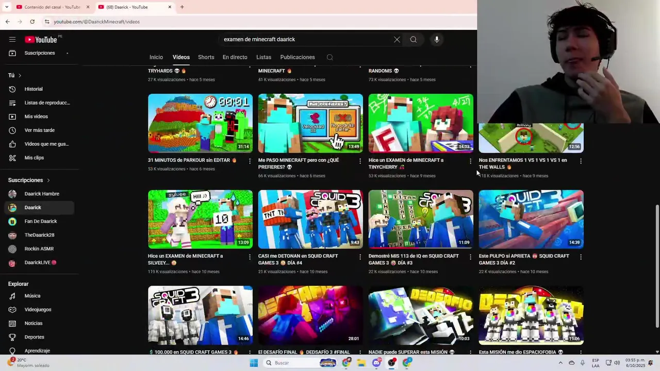Viewport: 660px width, 371px height.
Task: Open Me PASO MINECRAFT QUÉ PREFIERES title
Action: 299,163
